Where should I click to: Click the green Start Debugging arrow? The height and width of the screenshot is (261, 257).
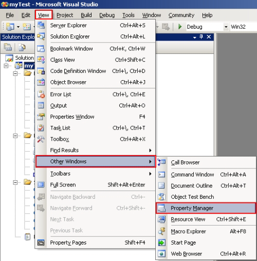(180, 27)
